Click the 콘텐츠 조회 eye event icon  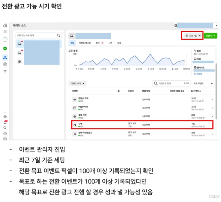pos(75,100)
